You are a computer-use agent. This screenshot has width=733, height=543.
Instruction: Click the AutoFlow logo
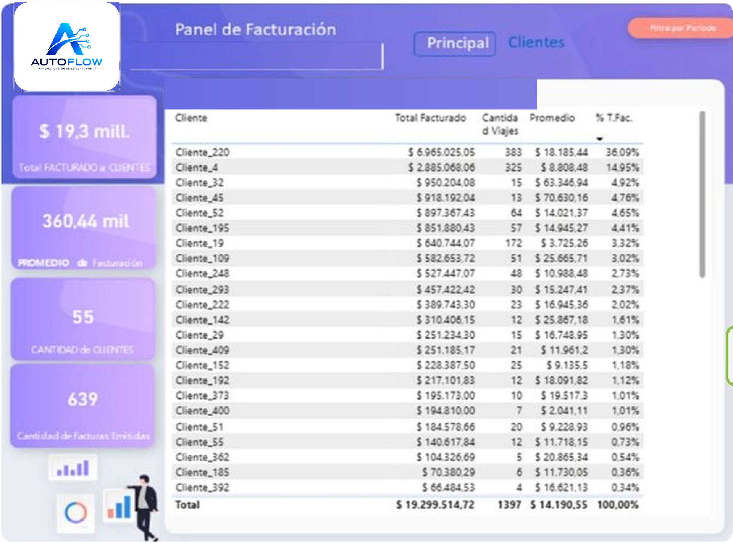pyautogui.click(x=67, y=47)
